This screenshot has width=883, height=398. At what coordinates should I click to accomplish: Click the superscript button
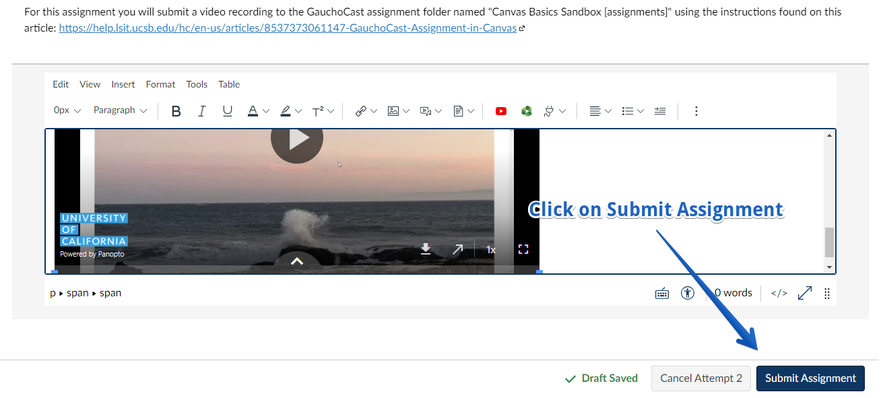(318, 111)
